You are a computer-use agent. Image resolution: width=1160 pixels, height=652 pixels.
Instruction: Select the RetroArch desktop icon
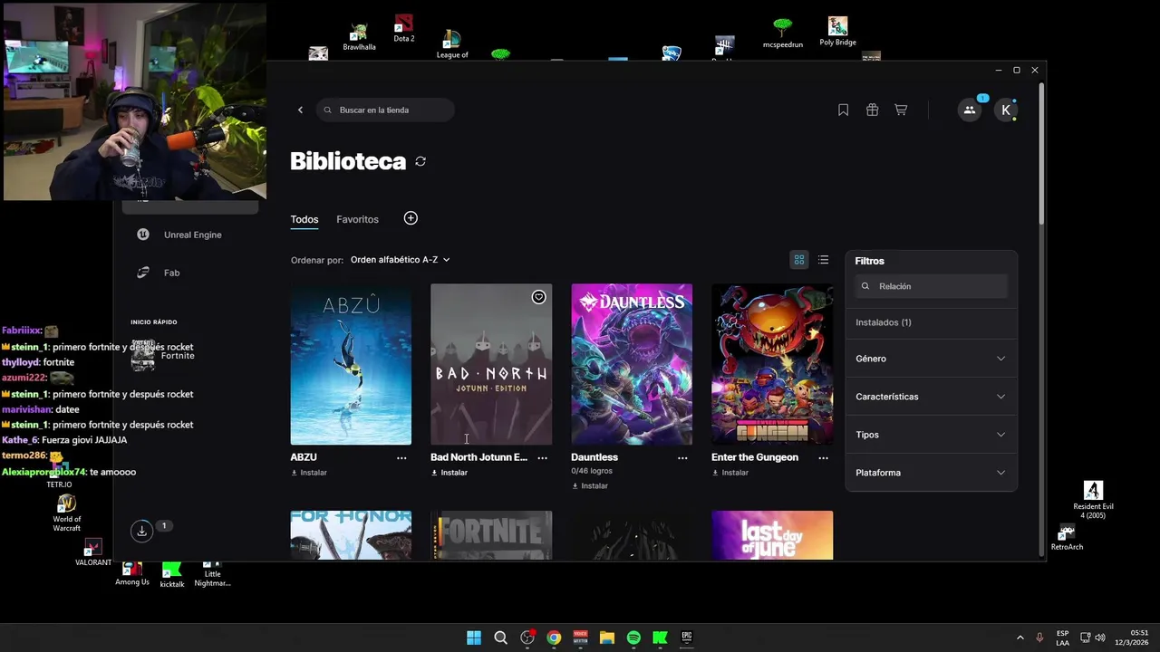pyautogui.click(x=1067, y=538)
